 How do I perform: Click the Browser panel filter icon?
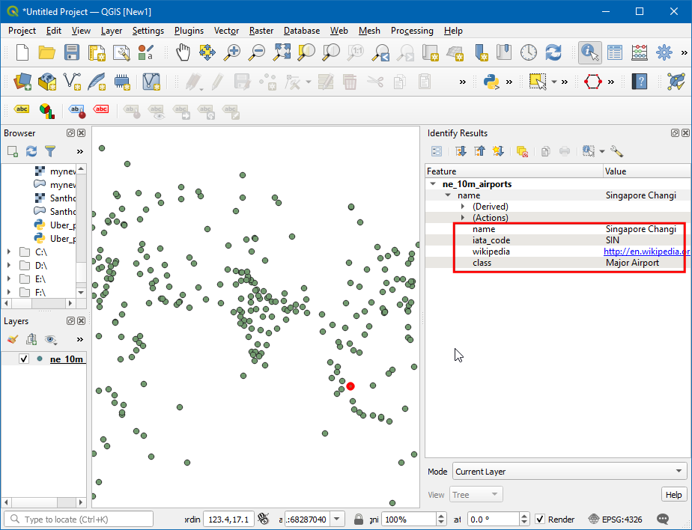pos(50,151)
